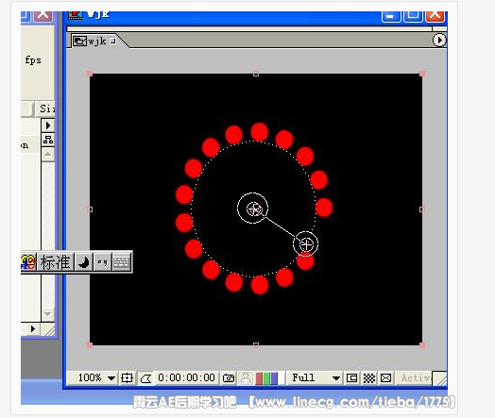Toggle pixel aspect correction icon
This screenshot has height=418, width=495.
point(385,378)
